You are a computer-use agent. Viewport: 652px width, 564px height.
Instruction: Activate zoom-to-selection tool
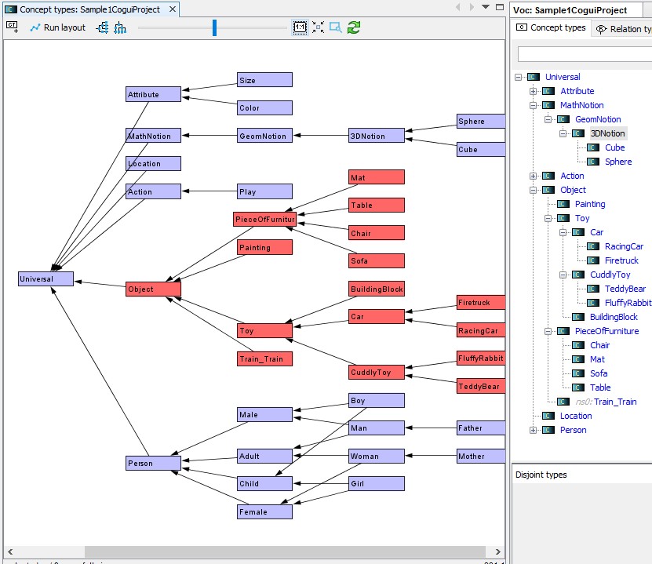tap(336, 27)
